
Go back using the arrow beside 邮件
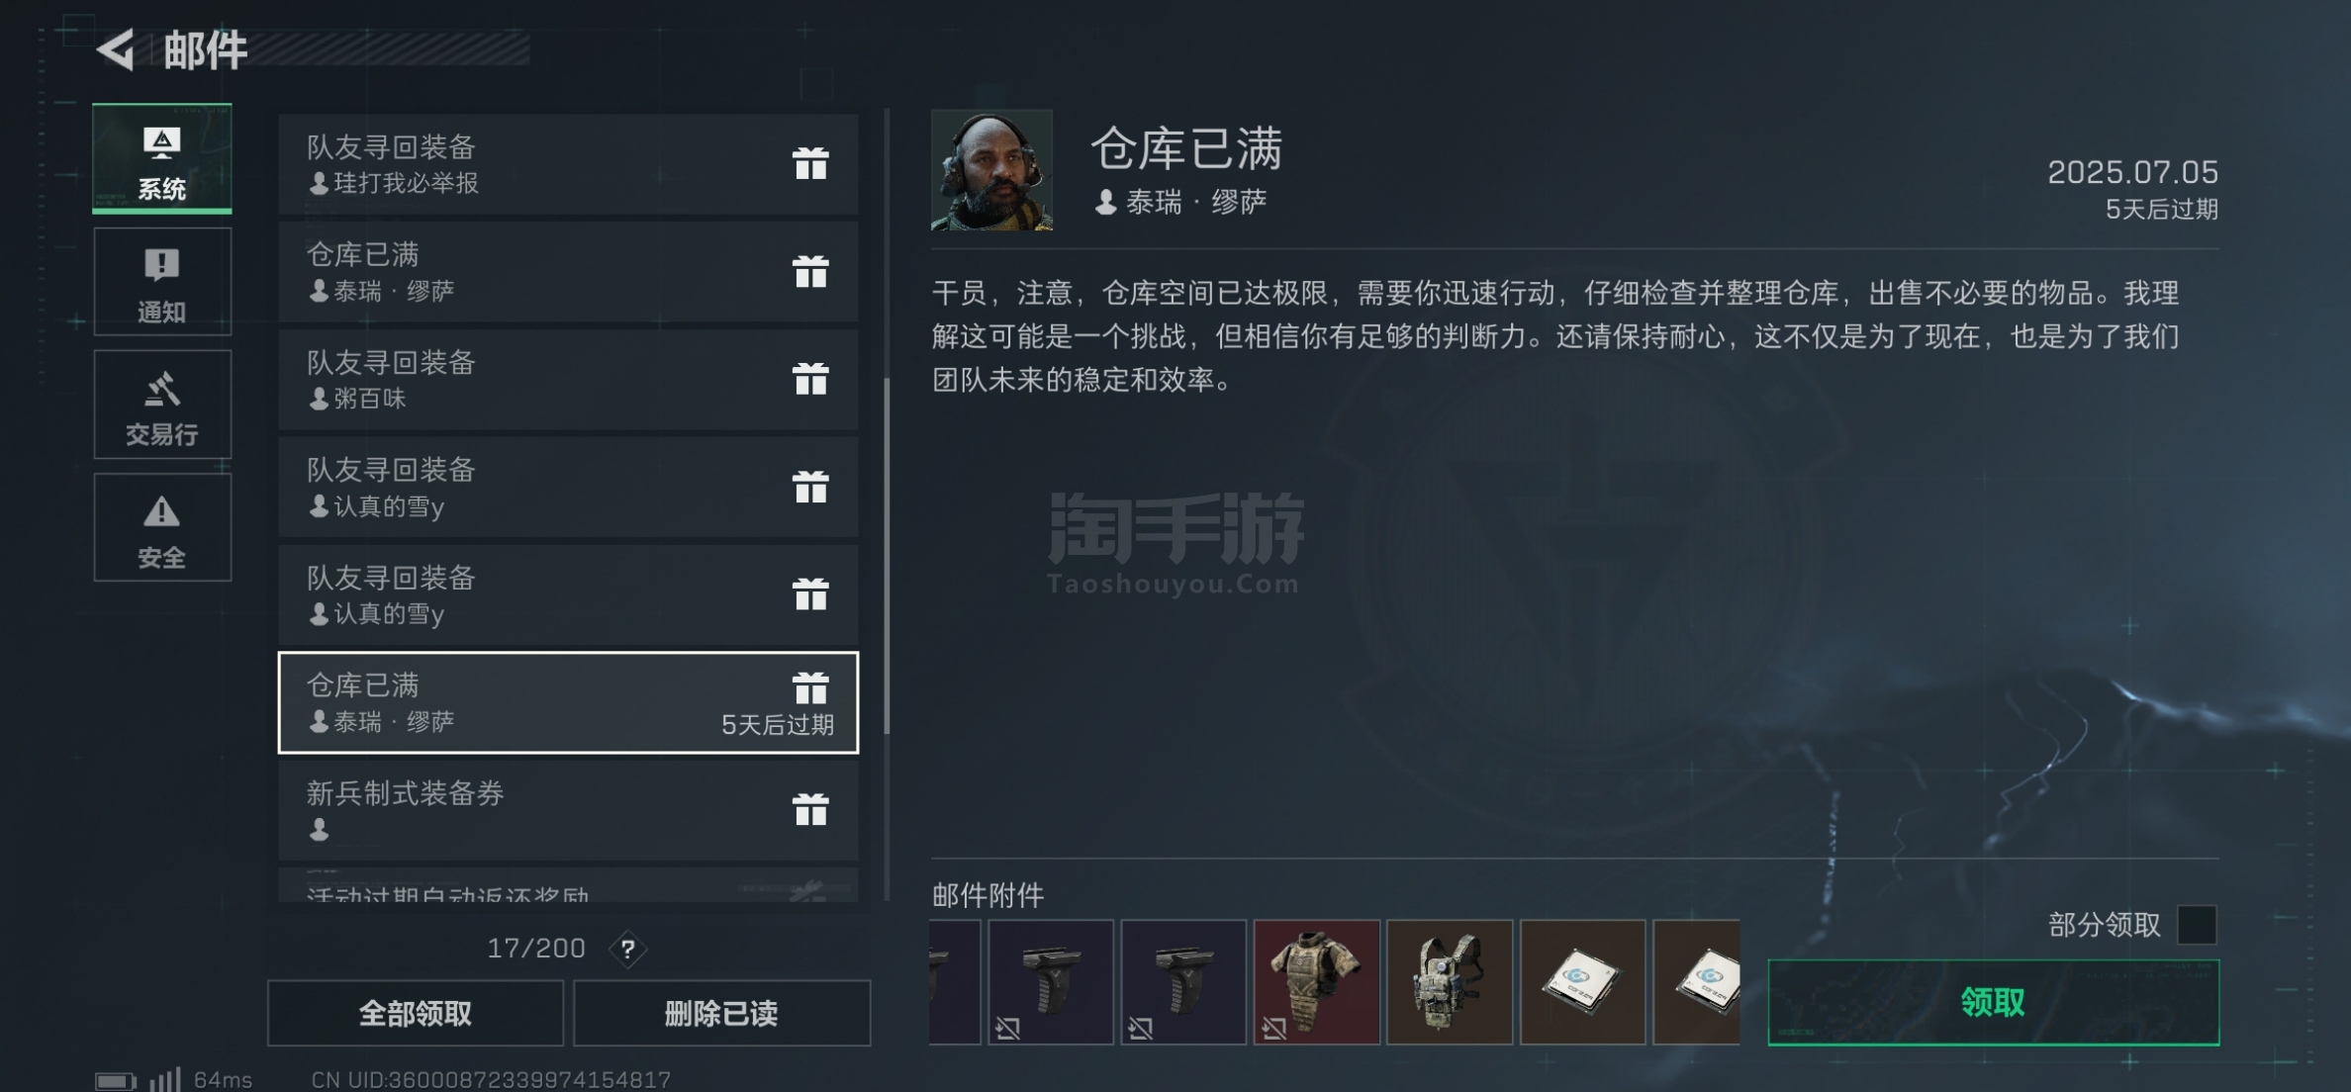(x=116, y=49)
